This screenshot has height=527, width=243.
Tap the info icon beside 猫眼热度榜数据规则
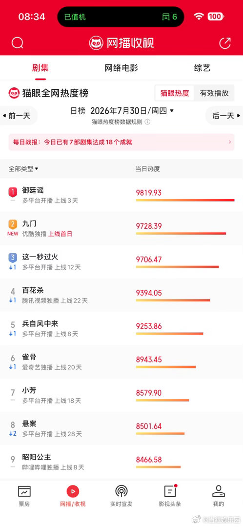(x=147, y=122)
